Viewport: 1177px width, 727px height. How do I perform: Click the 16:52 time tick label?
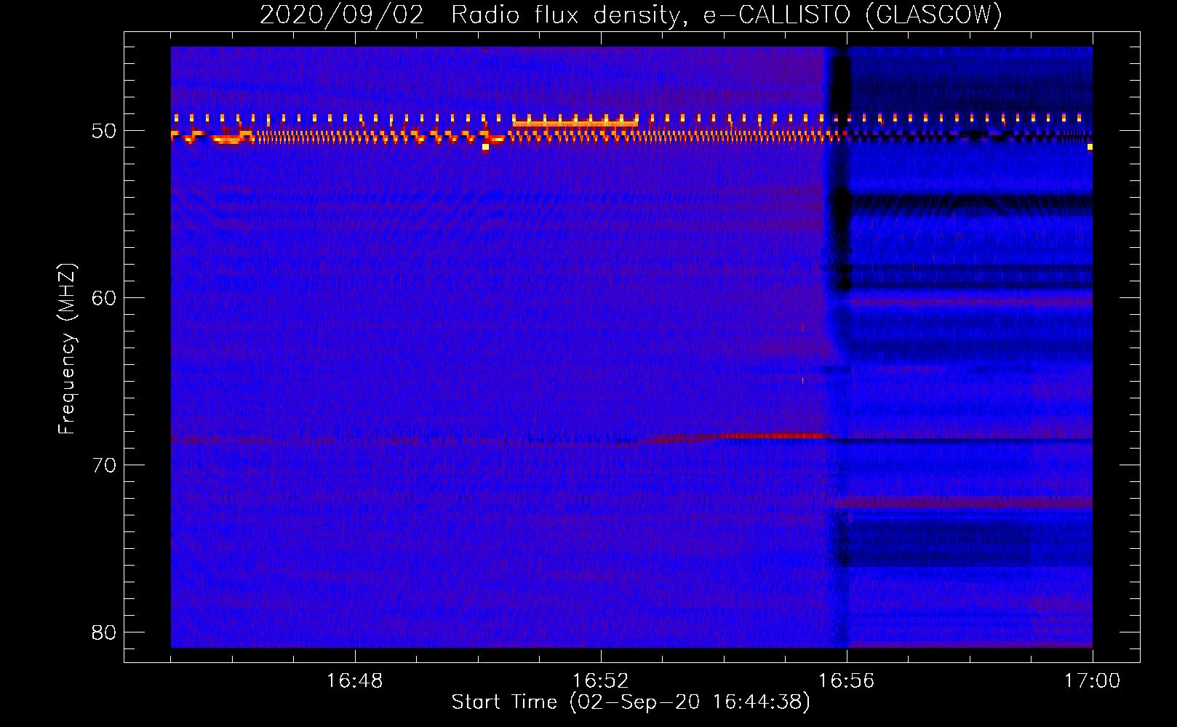pyautogui.click(x=600, y=681)
